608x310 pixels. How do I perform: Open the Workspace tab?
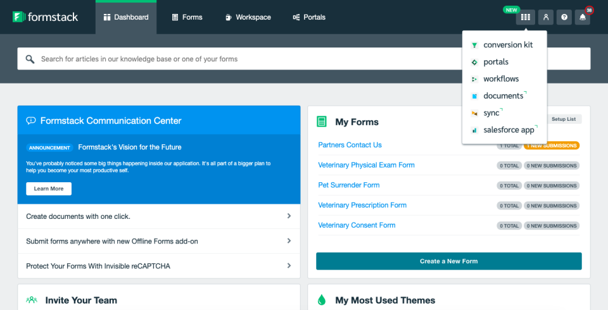[x=248, y=17]
